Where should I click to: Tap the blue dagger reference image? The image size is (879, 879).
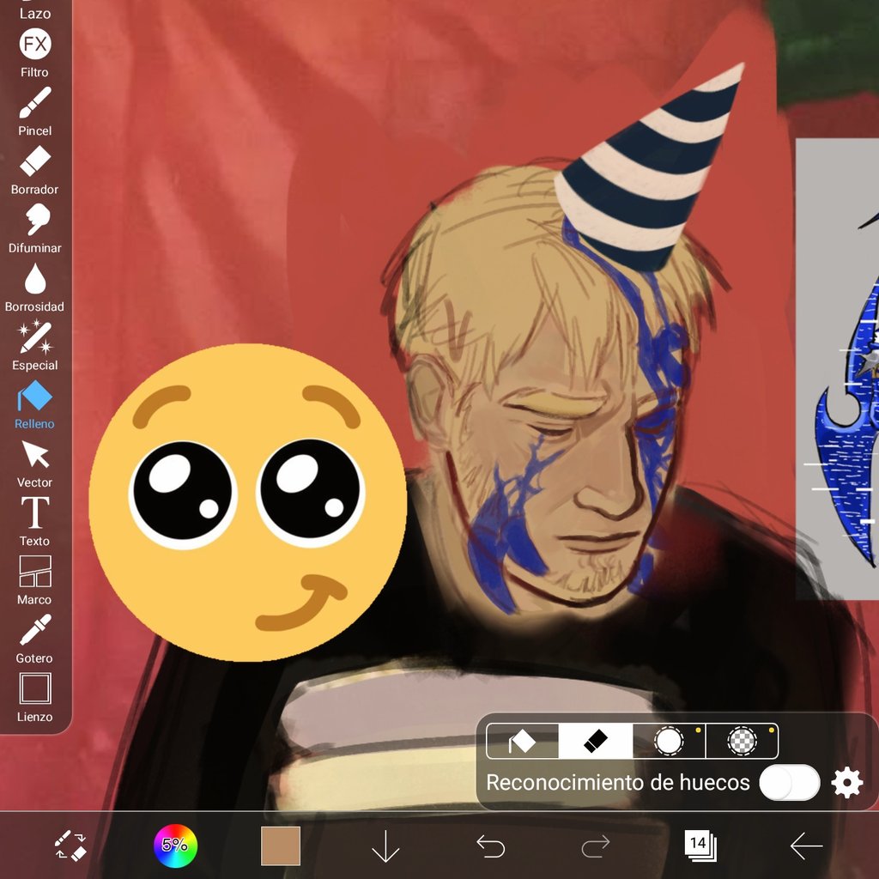pos(838,369)
